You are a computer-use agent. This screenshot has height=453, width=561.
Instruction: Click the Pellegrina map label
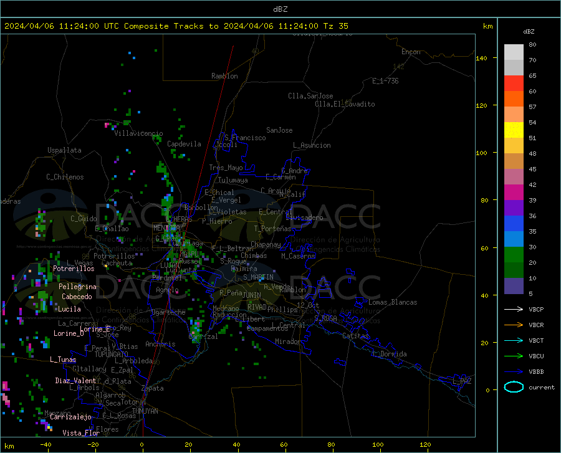[x=77, y=287]
